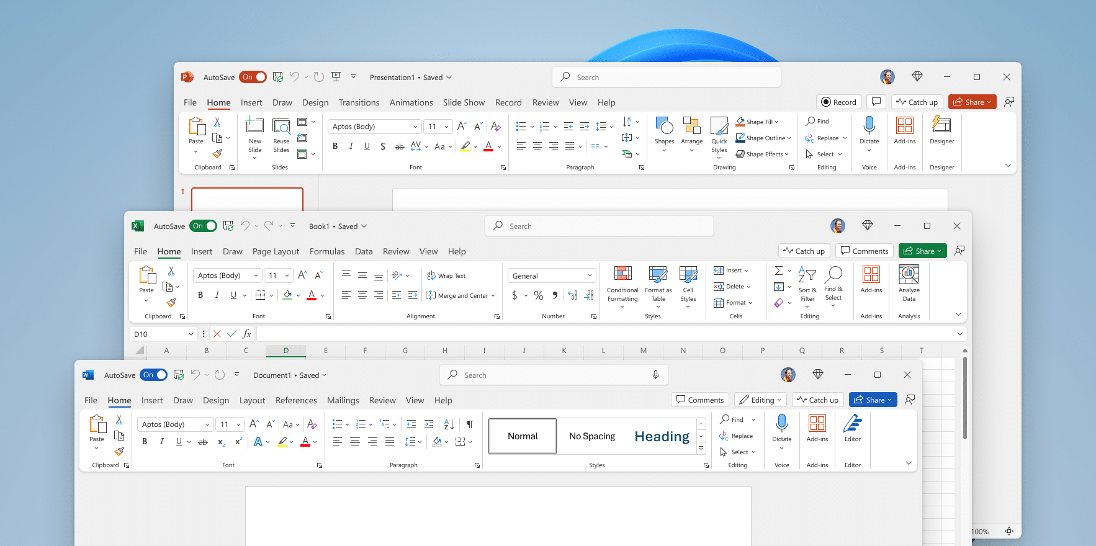Click the Dictate microphone in PowerPoint ribbon

click(x=869, y=126)
